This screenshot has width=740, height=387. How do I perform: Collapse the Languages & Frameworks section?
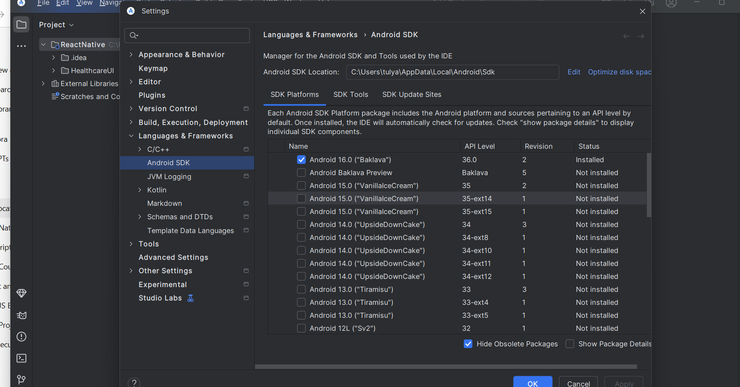131,136
